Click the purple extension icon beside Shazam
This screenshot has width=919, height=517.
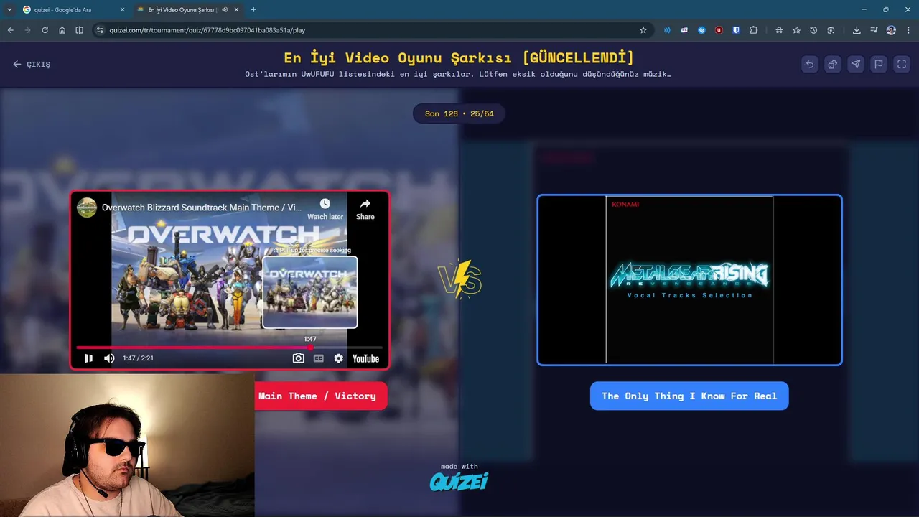[684, 30]
